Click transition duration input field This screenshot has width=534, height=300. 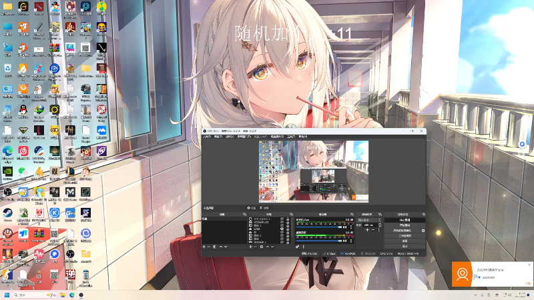pyautogui.click(x=370, y=225)
